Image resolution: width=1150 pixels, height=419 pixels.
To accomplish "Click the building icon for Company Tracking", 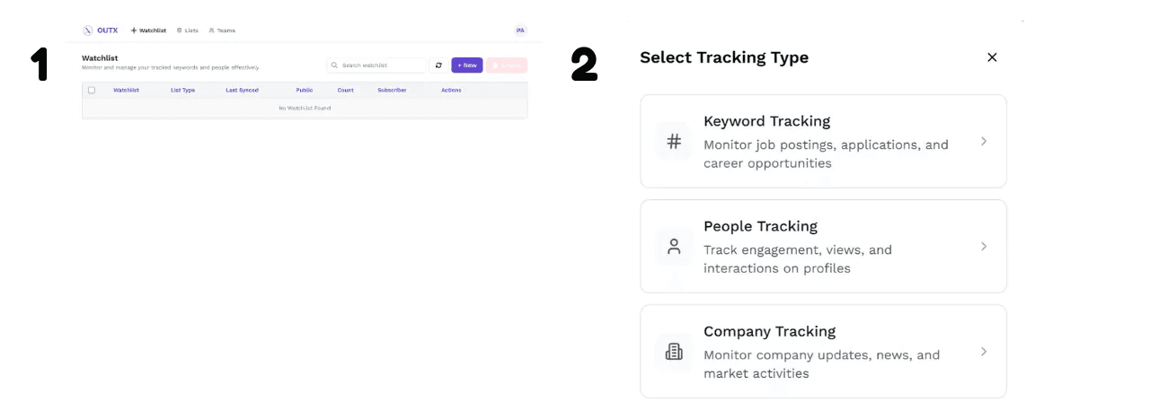I will (674, 352).
